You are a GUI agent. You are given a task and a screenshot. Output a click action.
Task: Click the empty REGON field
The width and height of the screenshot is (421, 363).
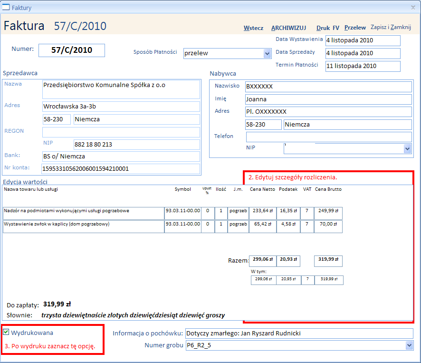(121, 132)
